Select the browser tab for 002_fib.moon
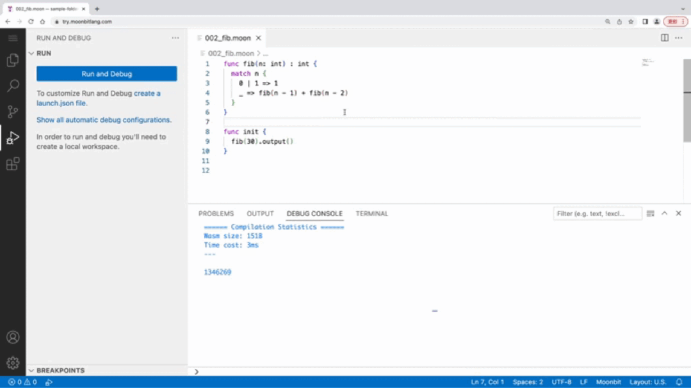 46,9
